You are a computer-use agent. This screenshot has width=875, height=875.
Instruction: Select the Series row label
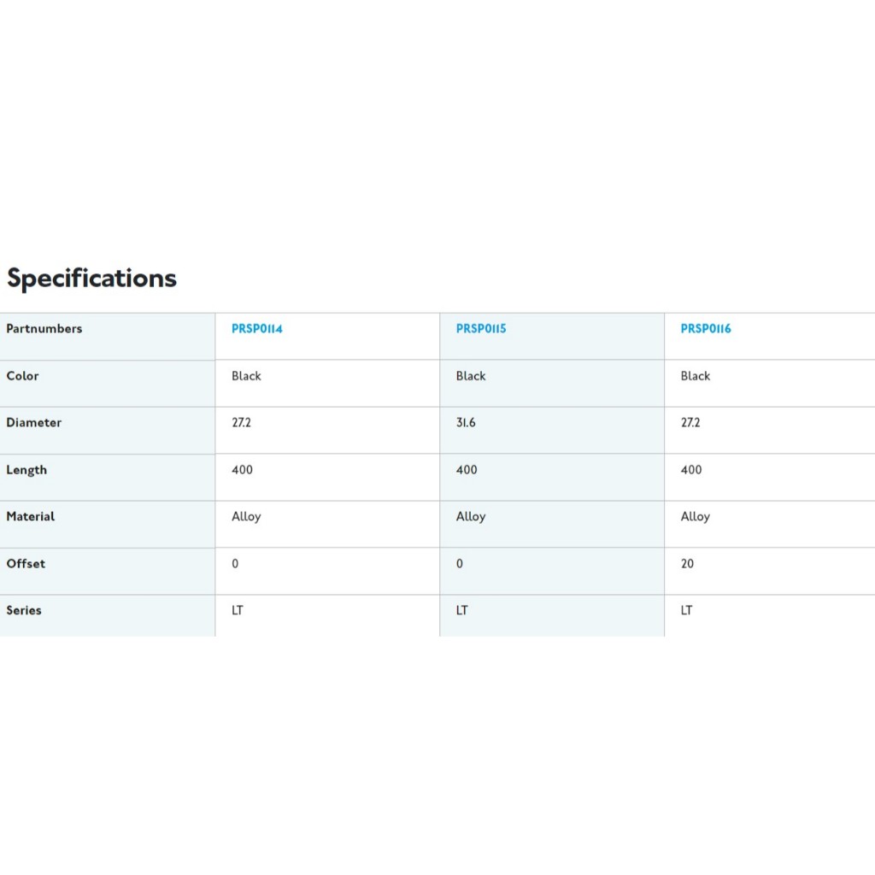click(x=24, y=611)
